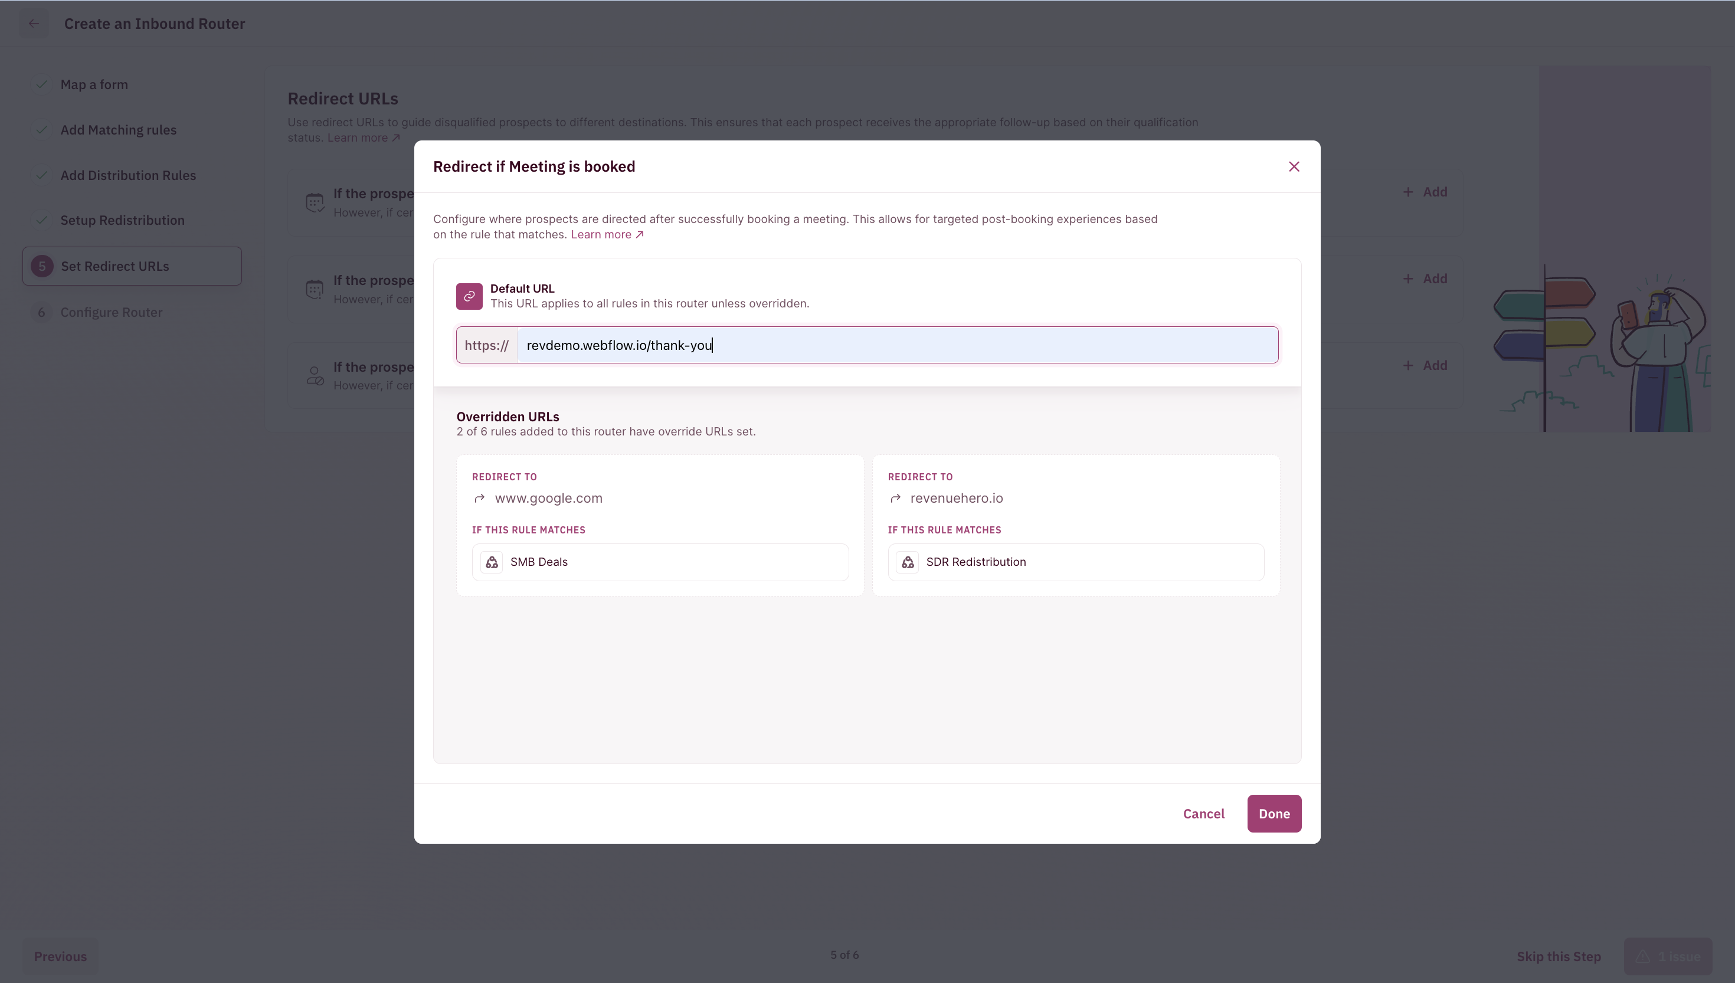Image resolution: width=1735 pixels, height=983 pixels.
Task: Click the back arrow next to Create an Inbound Router
Action: 33,24
